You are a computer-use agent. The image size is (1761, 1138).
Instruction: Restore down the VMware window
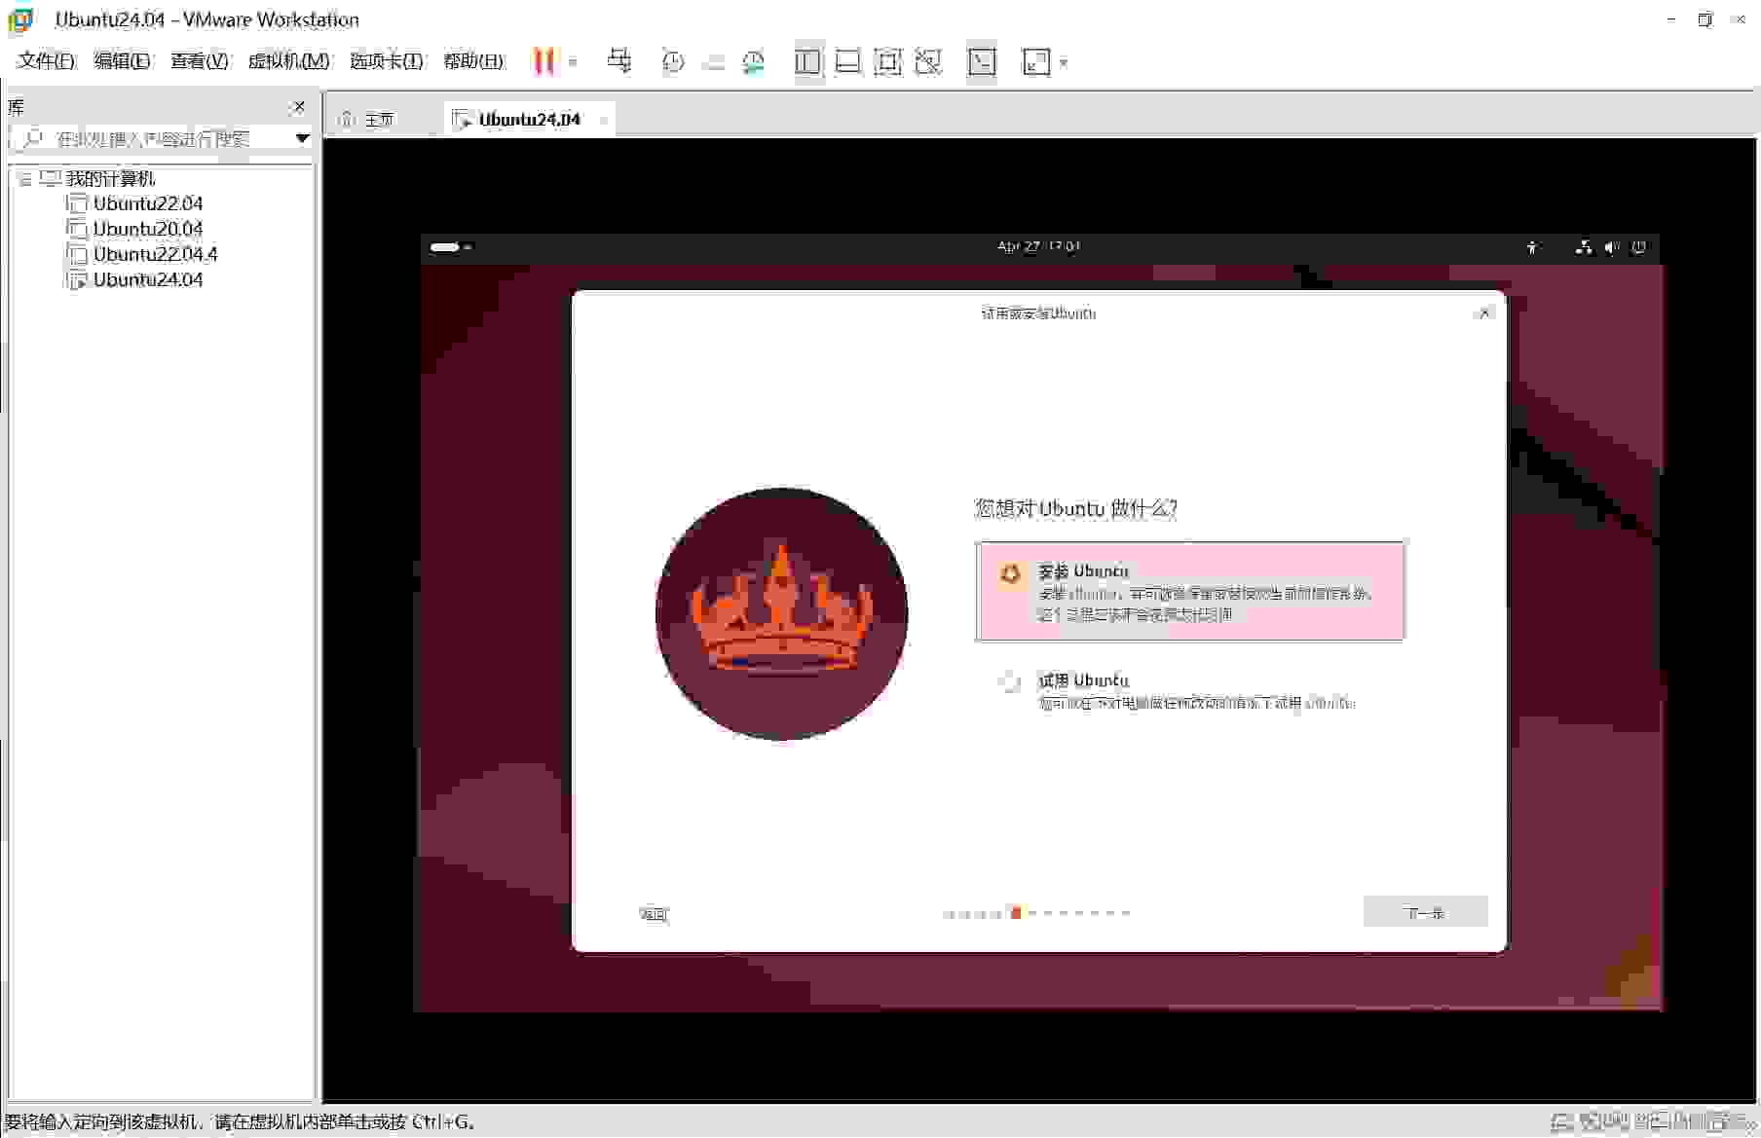[1705, 19]
